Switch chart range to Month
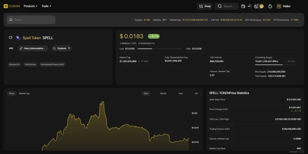308x154 pixels. pyautogui.click(x=163, y=93)
